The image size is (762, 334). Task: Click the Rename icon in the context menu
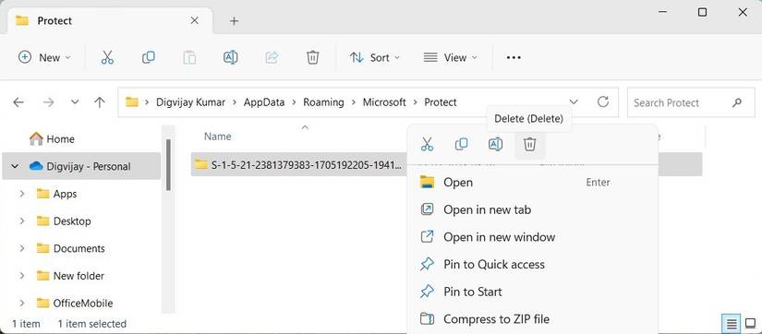495,144
